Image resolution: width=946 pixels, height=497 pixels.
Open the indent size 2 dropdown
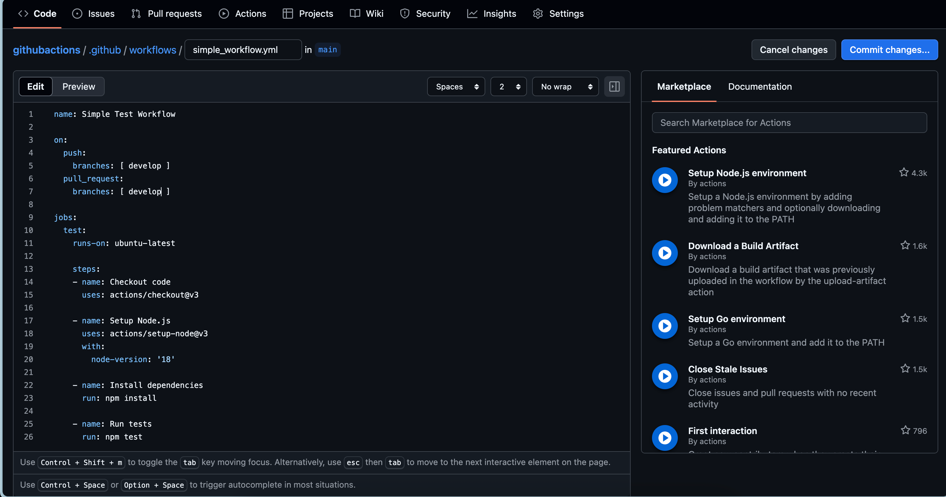pos(508,86)
